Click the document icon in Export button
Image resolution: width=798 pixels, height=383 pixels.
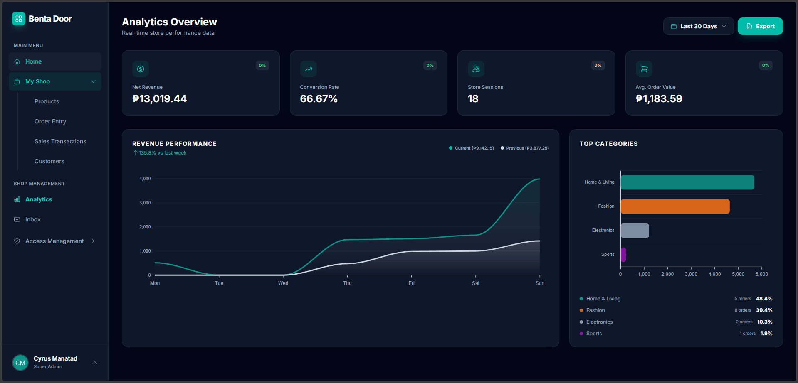[749, 26]
